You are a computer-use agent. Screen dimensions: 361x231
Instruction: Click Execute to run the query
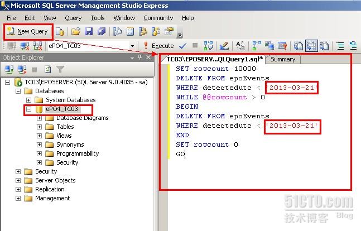(158, 46)
